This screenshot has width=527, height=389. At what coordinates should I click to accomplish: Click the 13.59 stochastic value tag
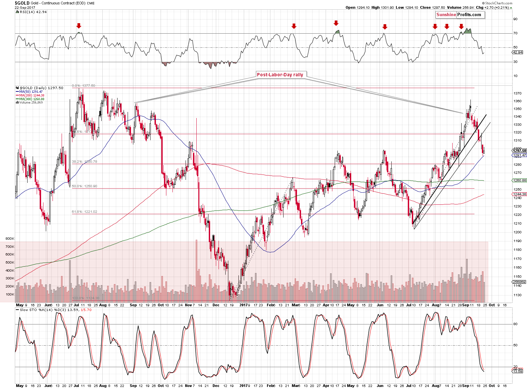click(x=518, y=371)
